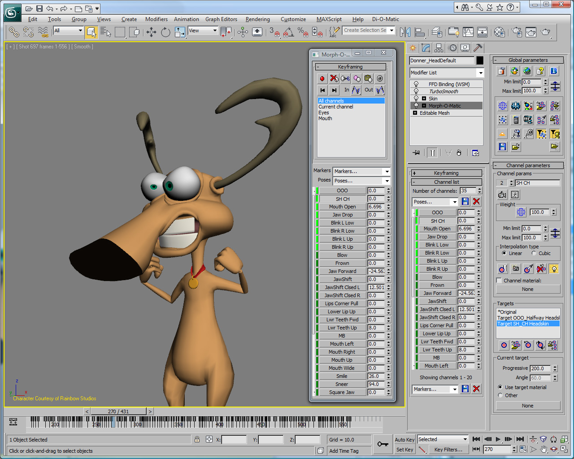Screen dimensions: 574x459
Task: Choose the Other material radio option
Action: 500,395
